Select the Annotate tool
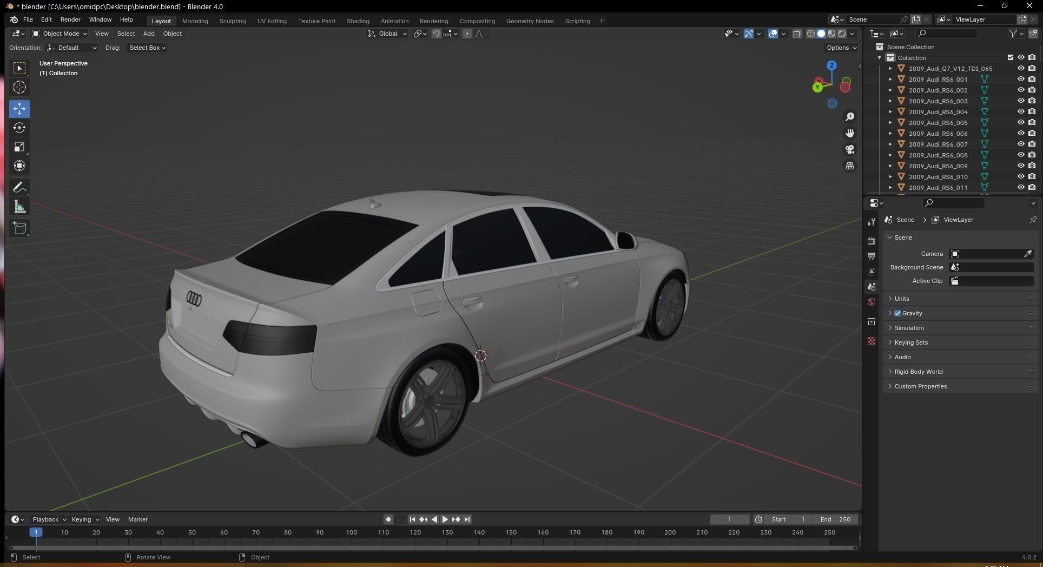This screenshot has height=567, width=1043. pos(19,188)
